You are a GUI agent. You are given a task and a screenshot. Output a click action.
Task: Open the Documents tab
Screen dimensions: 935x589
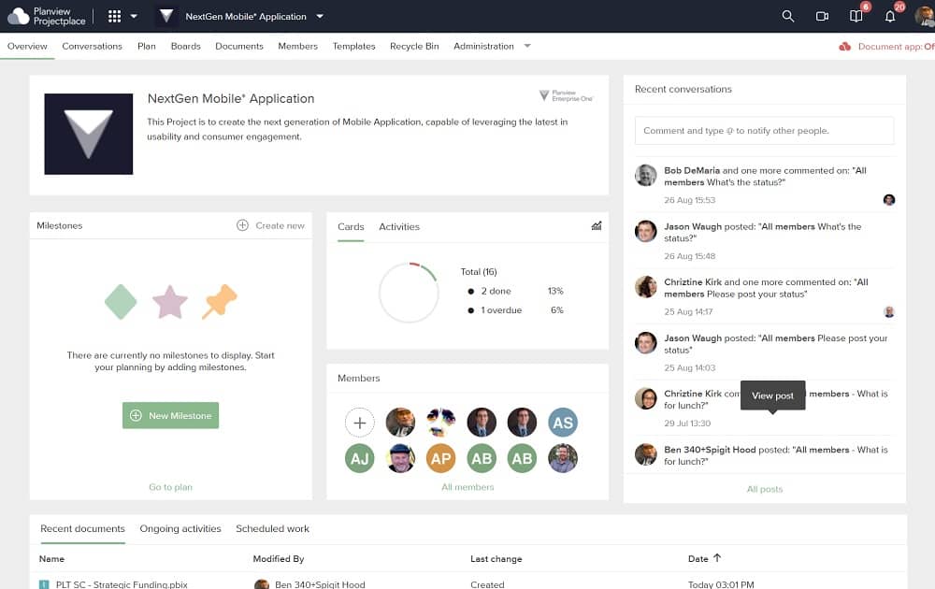pos(239,46)
